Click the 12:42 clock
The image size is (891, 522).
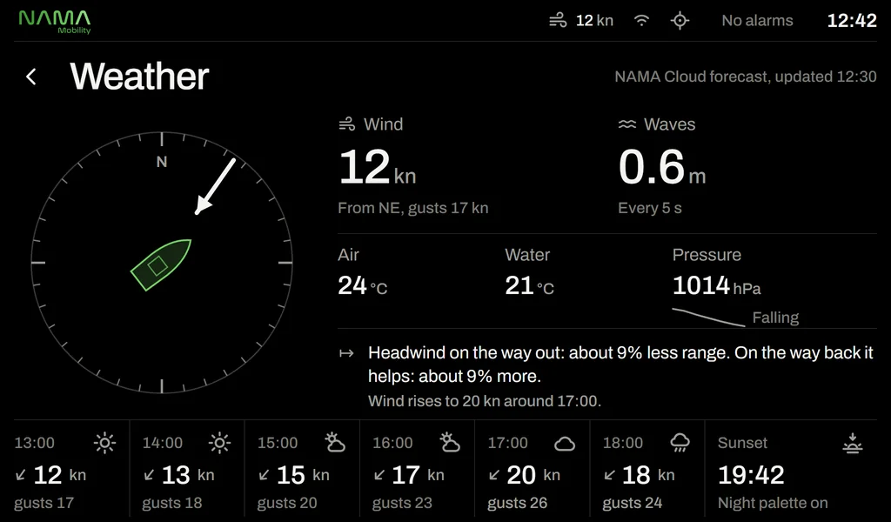tap(852, 21)
